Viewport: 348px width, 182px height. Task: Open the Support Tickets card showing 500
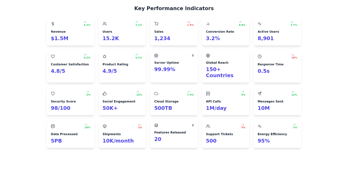pyautogui.click(x=226, y=134)
